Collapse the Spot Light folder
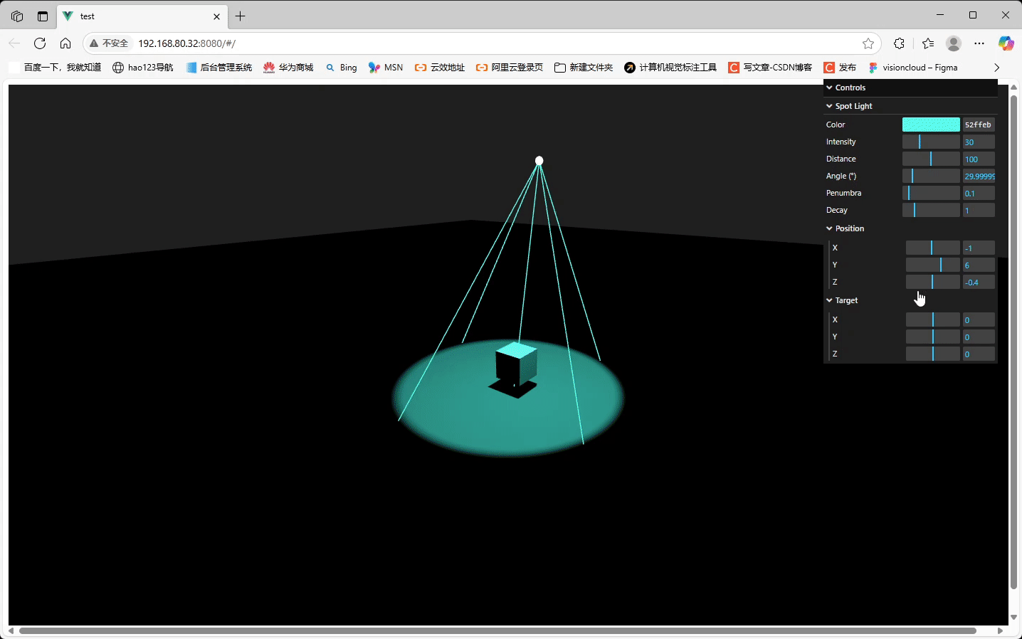The height and width of the screenshot is (639, 1022). tap(910, 106)
